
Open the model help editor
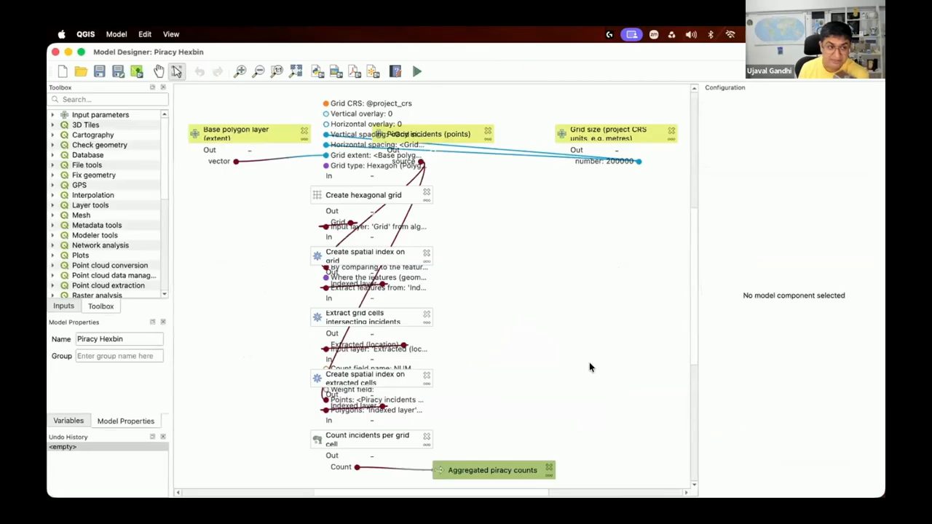[395, 71]
